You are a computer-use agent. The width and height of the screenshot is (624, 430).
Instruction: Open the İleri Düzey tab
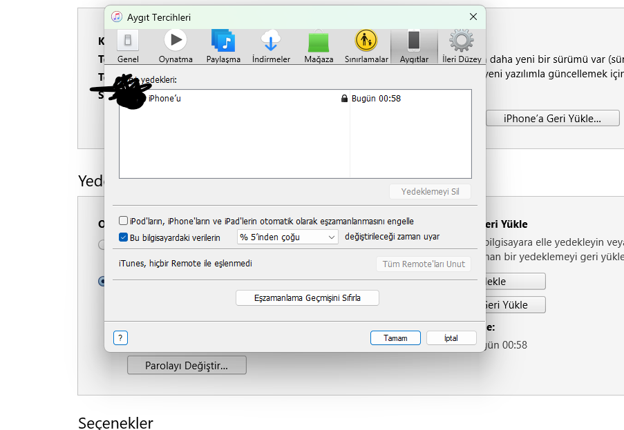click(462, 46)
